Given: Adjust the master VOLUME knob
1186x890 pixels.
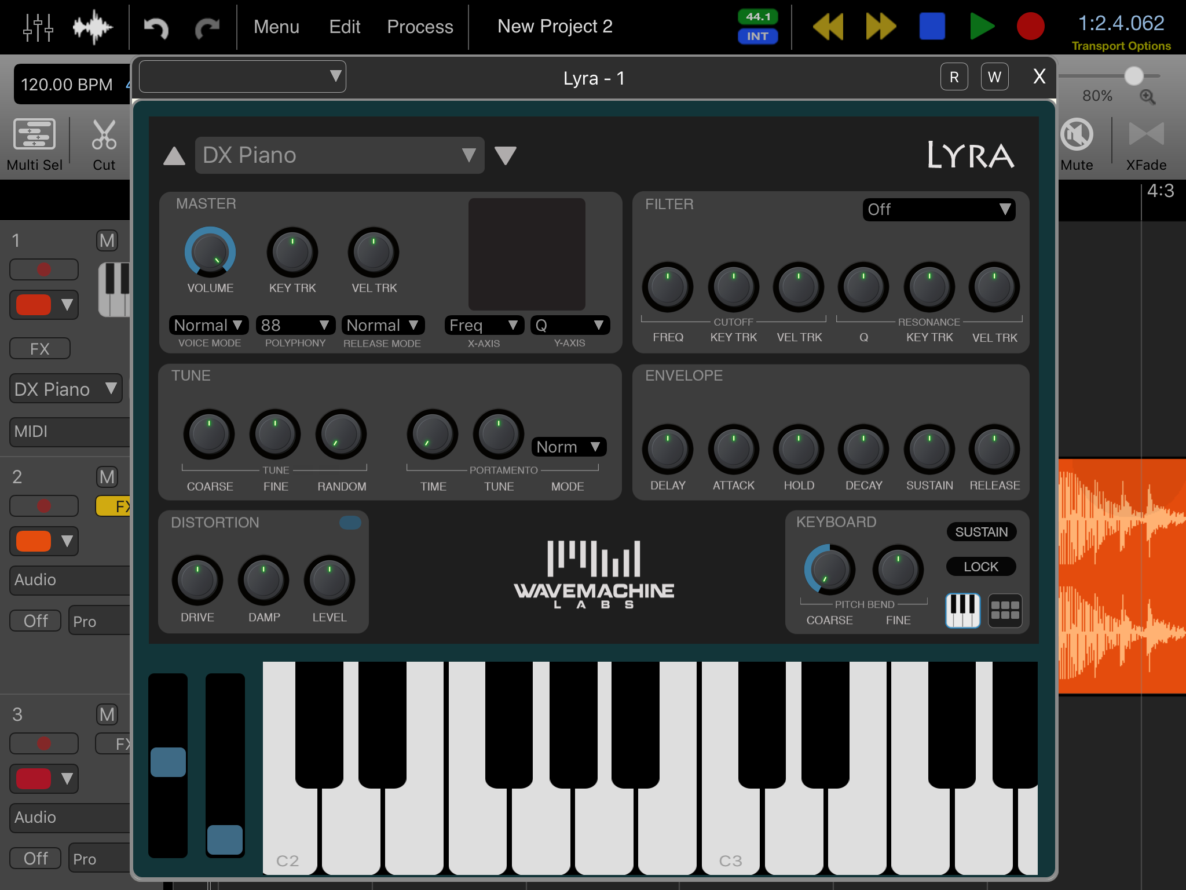Looking at the screenshot, I should point(210,253).
